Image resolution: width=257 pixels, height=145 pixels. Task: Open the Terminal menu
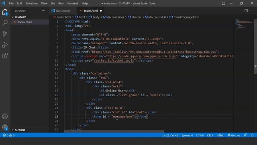pyautogui.click(x=72, y=3)
